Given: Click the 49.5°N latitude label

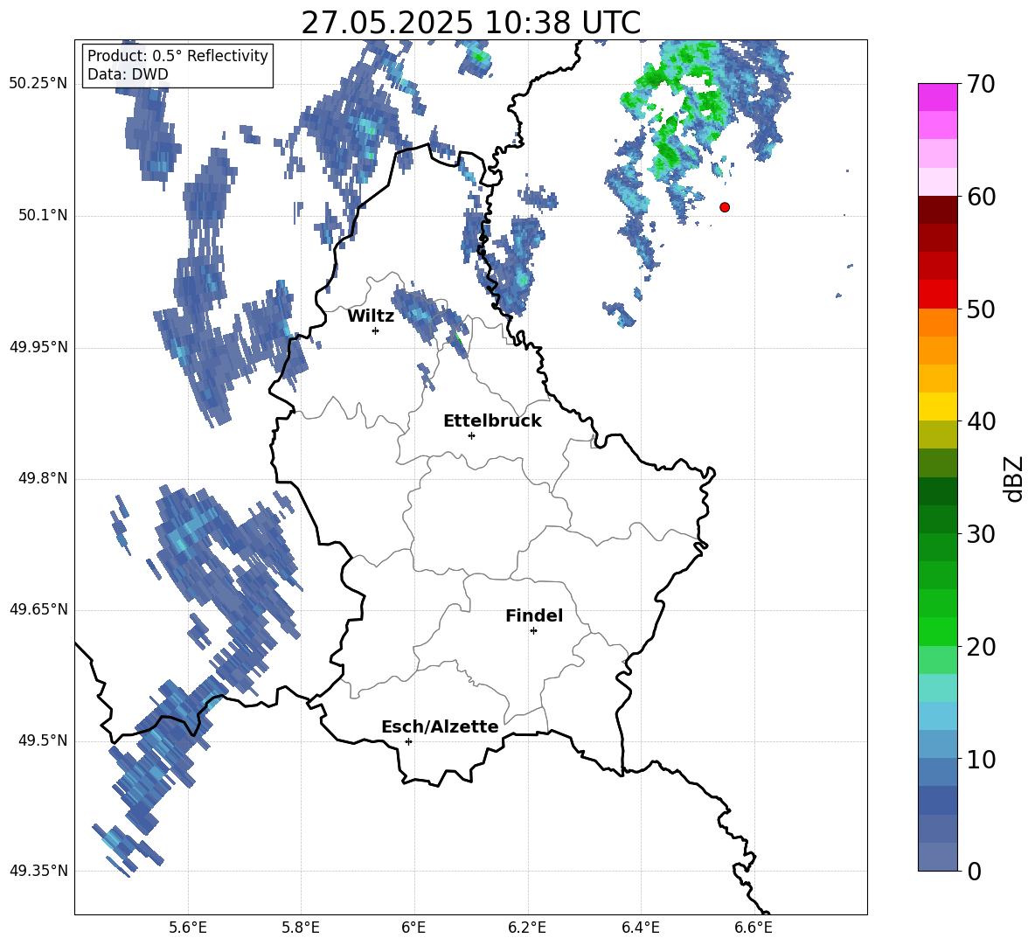Looking at the screenshot, I should [43, 740].
